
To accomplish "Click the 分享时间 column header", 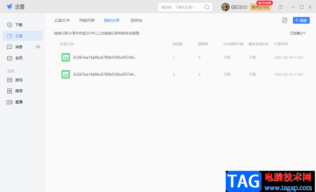I will 280,44.
